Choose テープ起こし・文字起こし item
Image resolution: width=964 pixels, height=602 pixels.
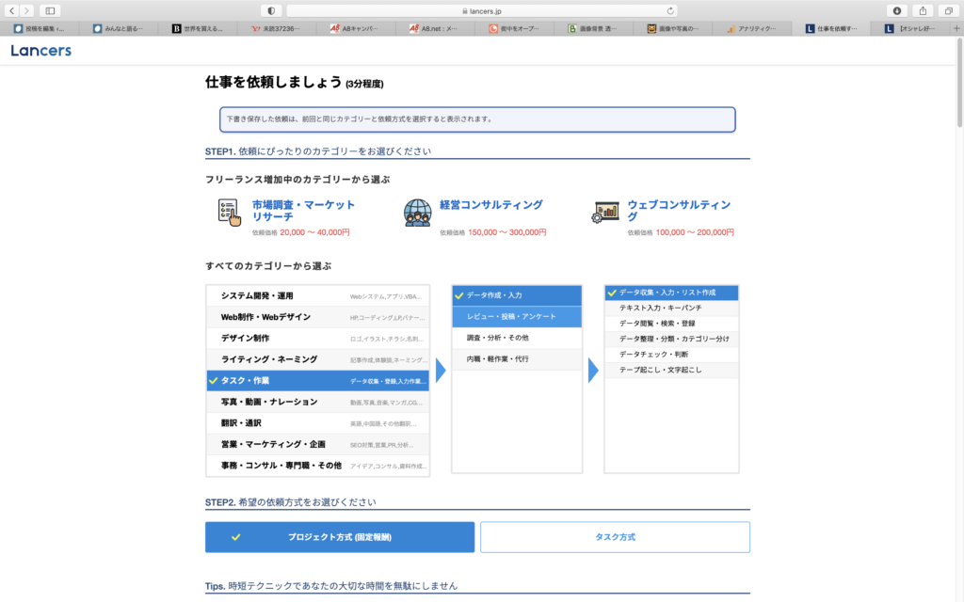(x=671, y=370)
